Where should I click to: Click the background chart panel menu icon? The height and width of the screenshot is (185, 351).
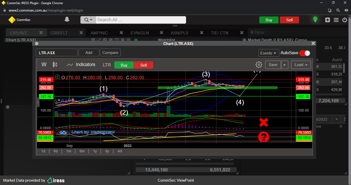(128, 40)
